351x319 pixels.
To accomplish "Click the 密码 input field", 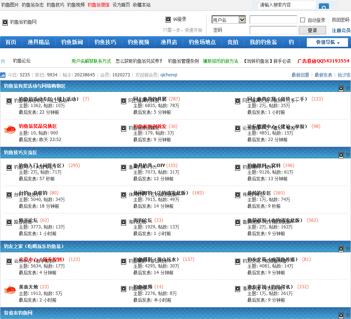I will click(273, 30).
